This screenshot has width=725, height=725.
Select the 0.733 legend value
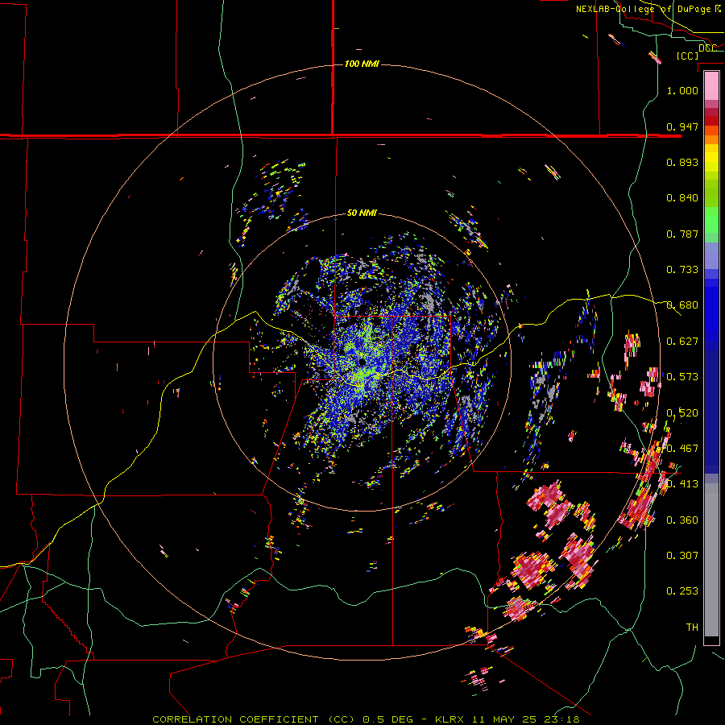click(682, 270)
